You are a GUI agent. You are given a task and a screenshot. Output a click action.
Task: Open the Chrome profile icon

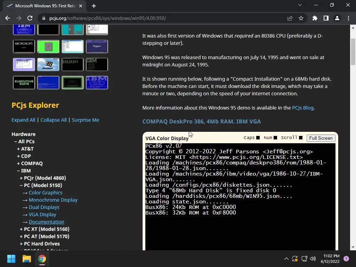(337, 18)
